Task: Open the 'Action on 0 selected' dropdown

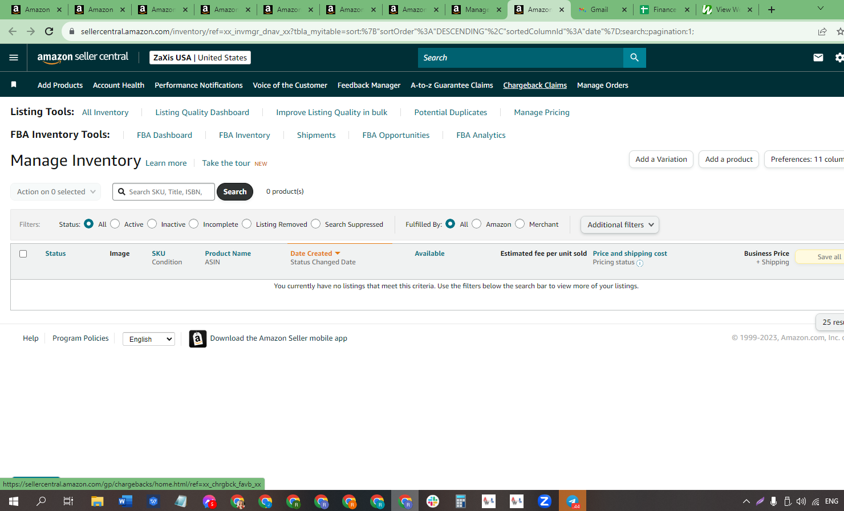Action: [56, 192]
